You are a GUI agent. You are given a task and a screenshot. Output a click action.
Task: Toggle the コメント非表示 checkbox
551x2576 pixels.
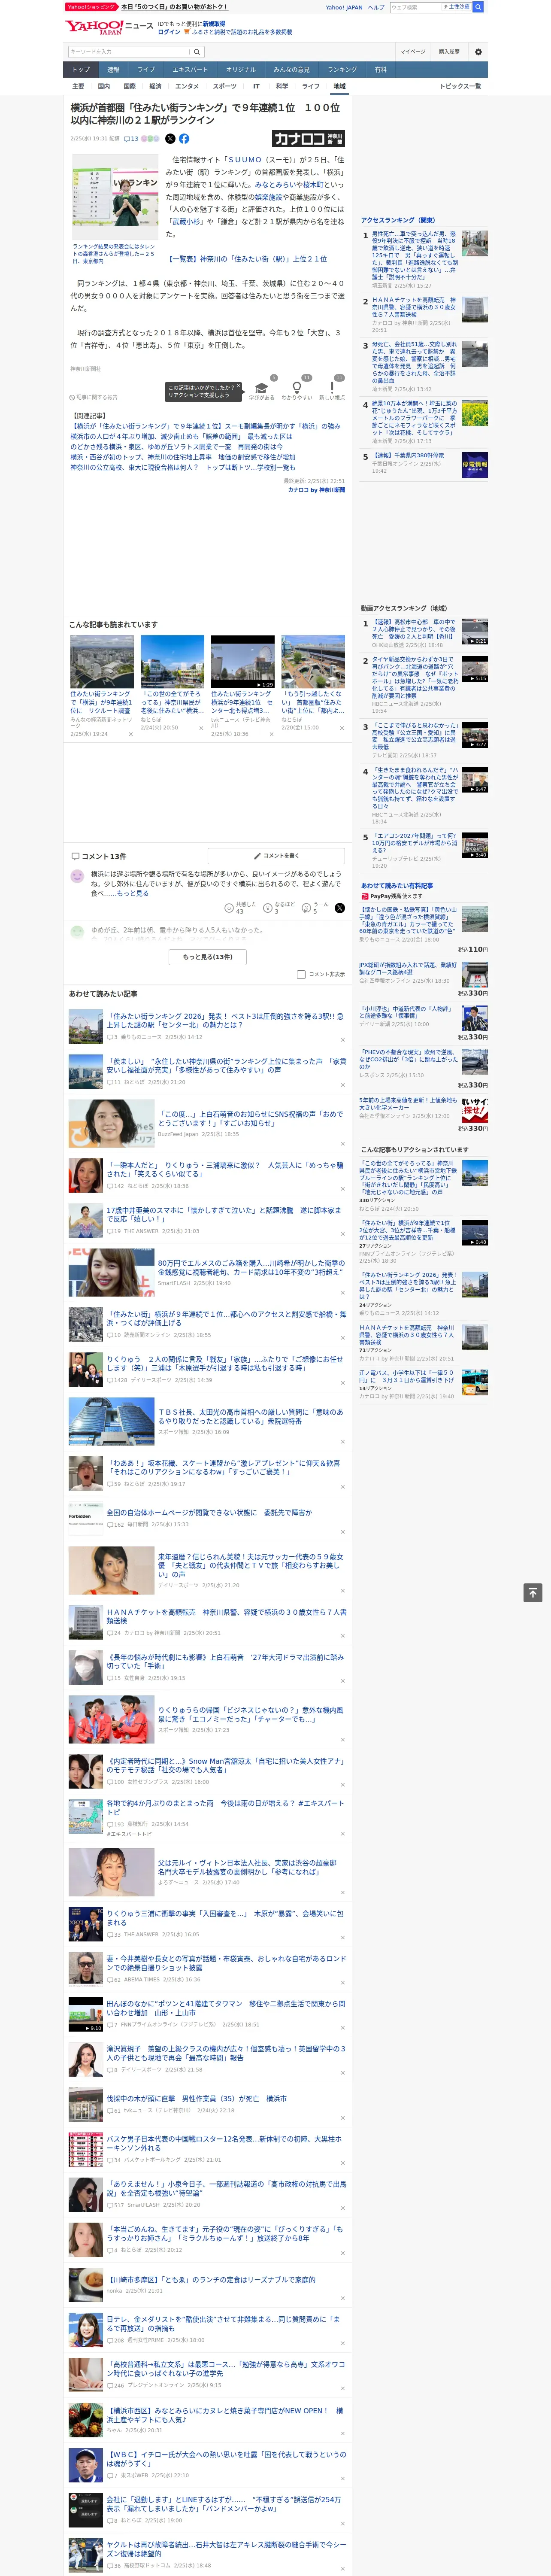[301, 974]
